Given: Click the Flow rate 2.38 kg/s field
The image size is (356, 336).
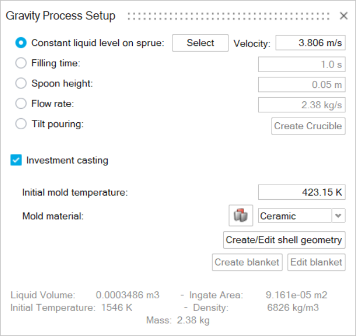Looking at the screenshot, I should [x=301, y=105].
